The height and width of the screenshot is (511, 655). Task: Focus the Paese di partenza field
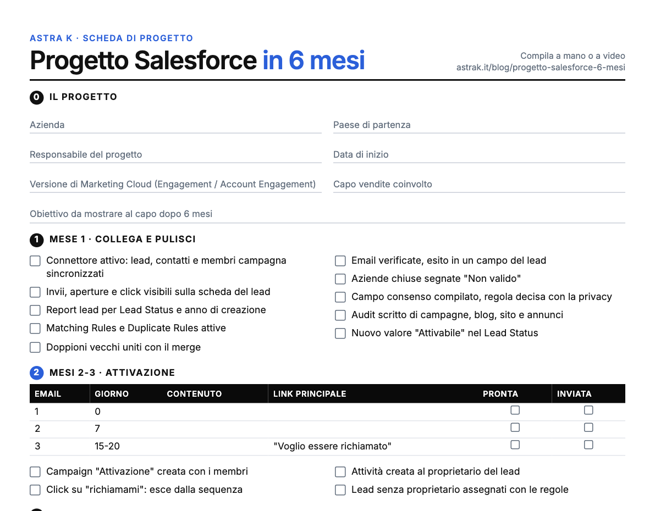[x=479, y=125]
